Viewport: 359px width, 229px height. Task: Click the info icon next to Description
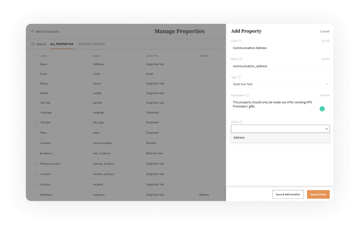pos(247,95)
